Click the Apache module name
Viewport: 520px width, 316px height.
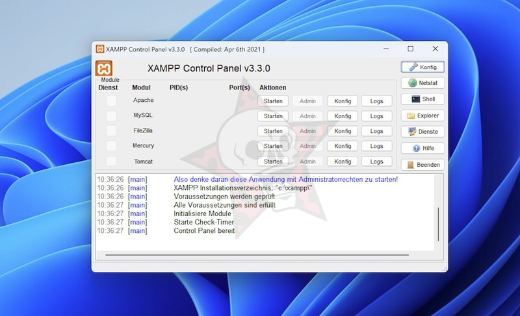pyautogui.click(x=143, y=100)
